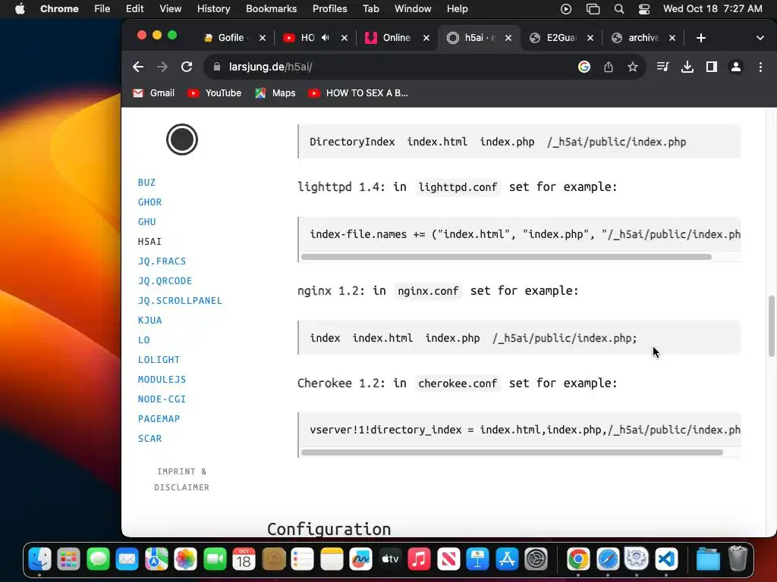Open the MODULEJS project link

pyautogui.click(x=162, y=380)
